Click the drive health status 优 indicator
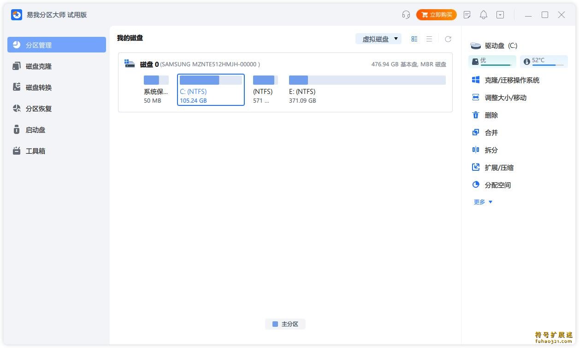The height and width of the screenshot is (348, 579). tap(492, 61)
